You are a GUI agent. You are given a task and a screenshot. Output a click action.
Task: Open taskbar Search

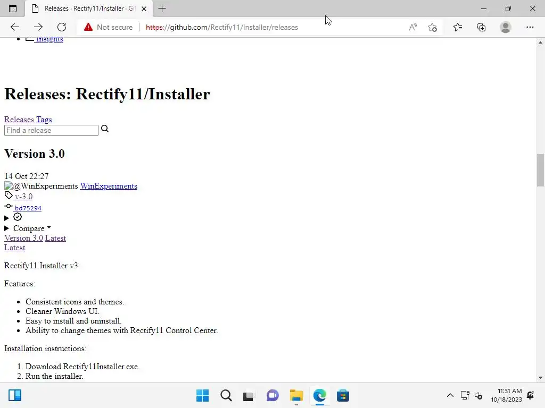tap(226, 395)
